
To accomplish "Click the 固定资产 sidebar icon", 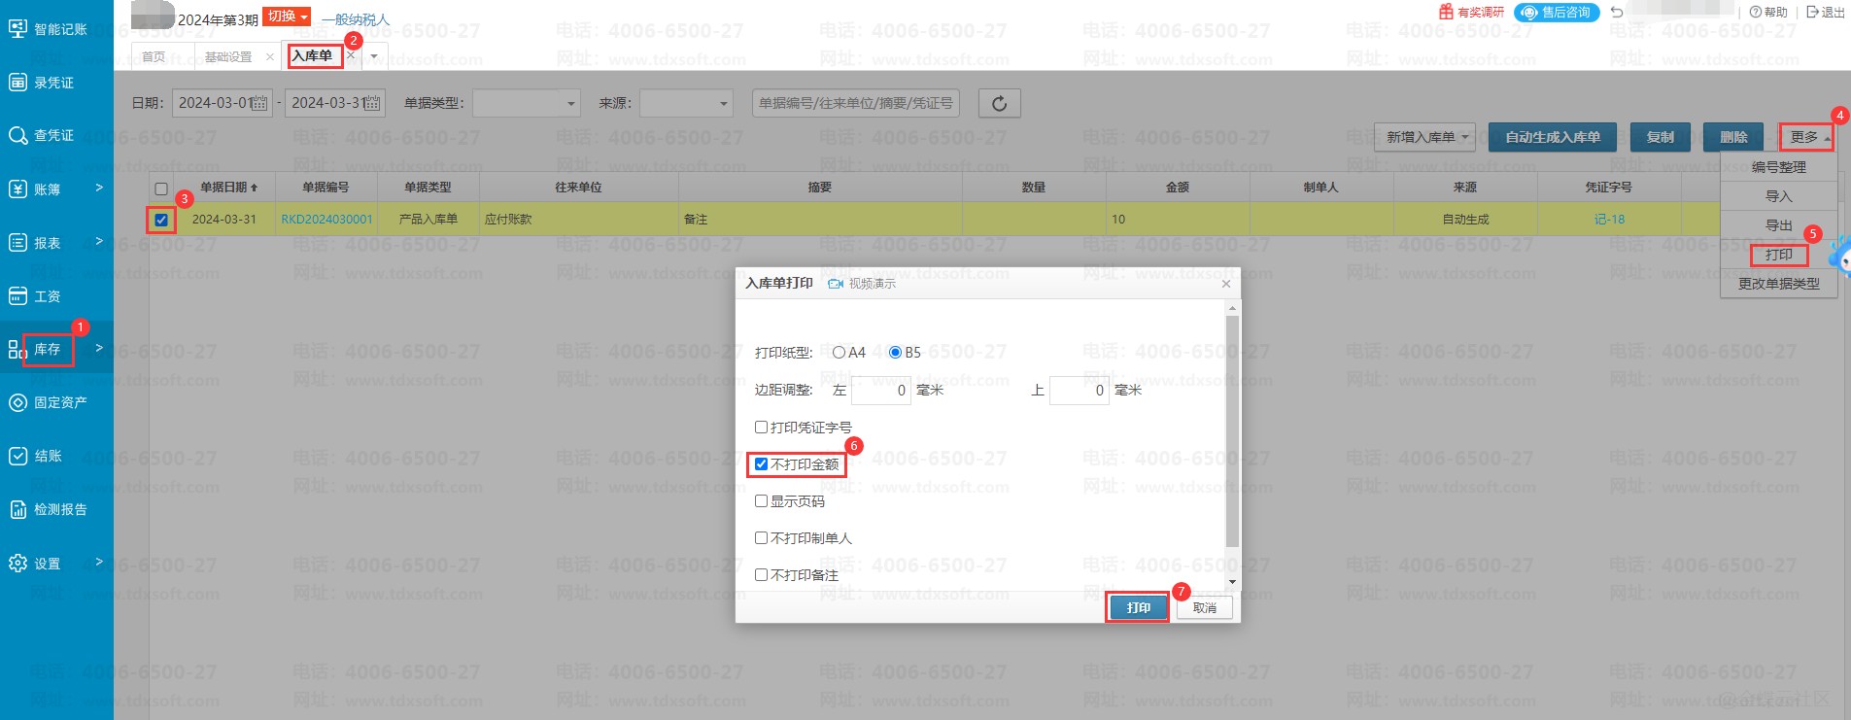I will [17, 402].
